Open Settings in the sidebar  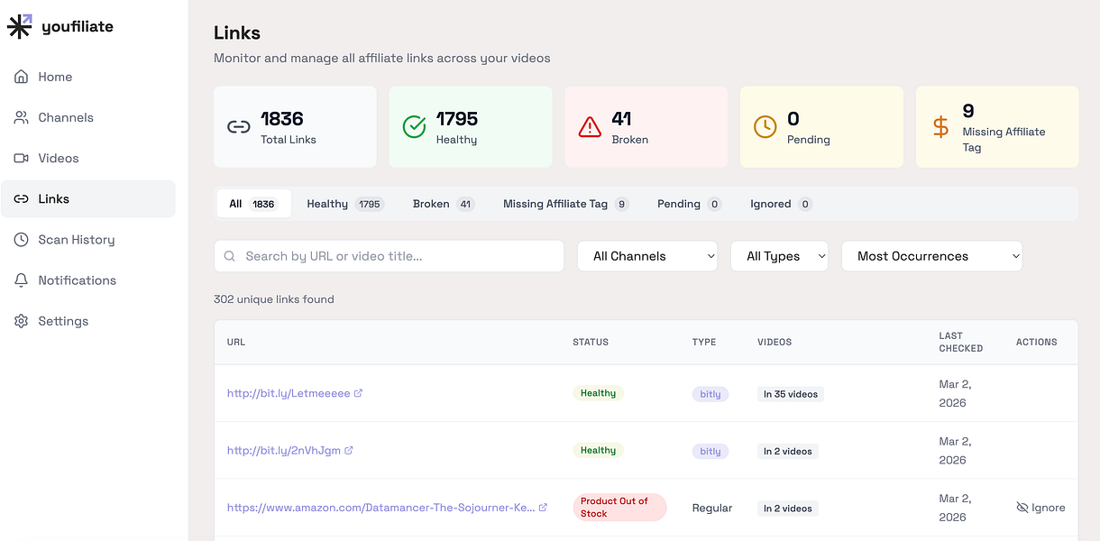(88, 321)
